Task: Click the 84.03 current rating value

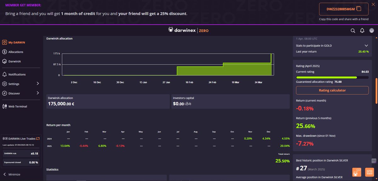Action: click(365, 72)
